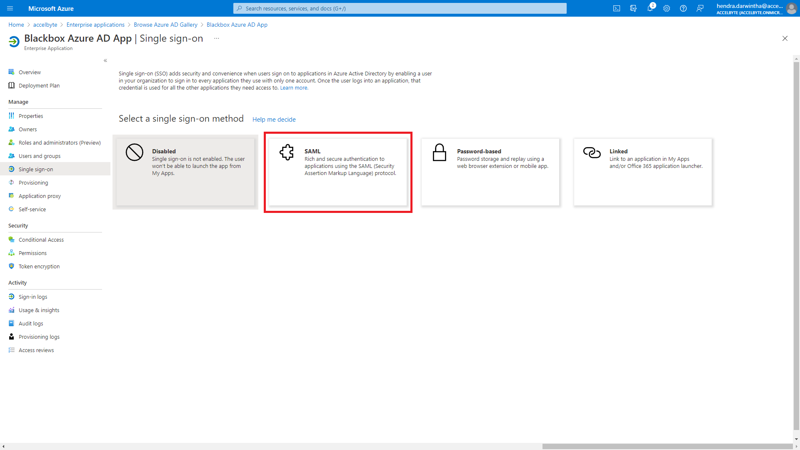Viewport: 800px width, 450px height.
Task: Select the Disabled sign-on card
Action: (x=185, y=172)
